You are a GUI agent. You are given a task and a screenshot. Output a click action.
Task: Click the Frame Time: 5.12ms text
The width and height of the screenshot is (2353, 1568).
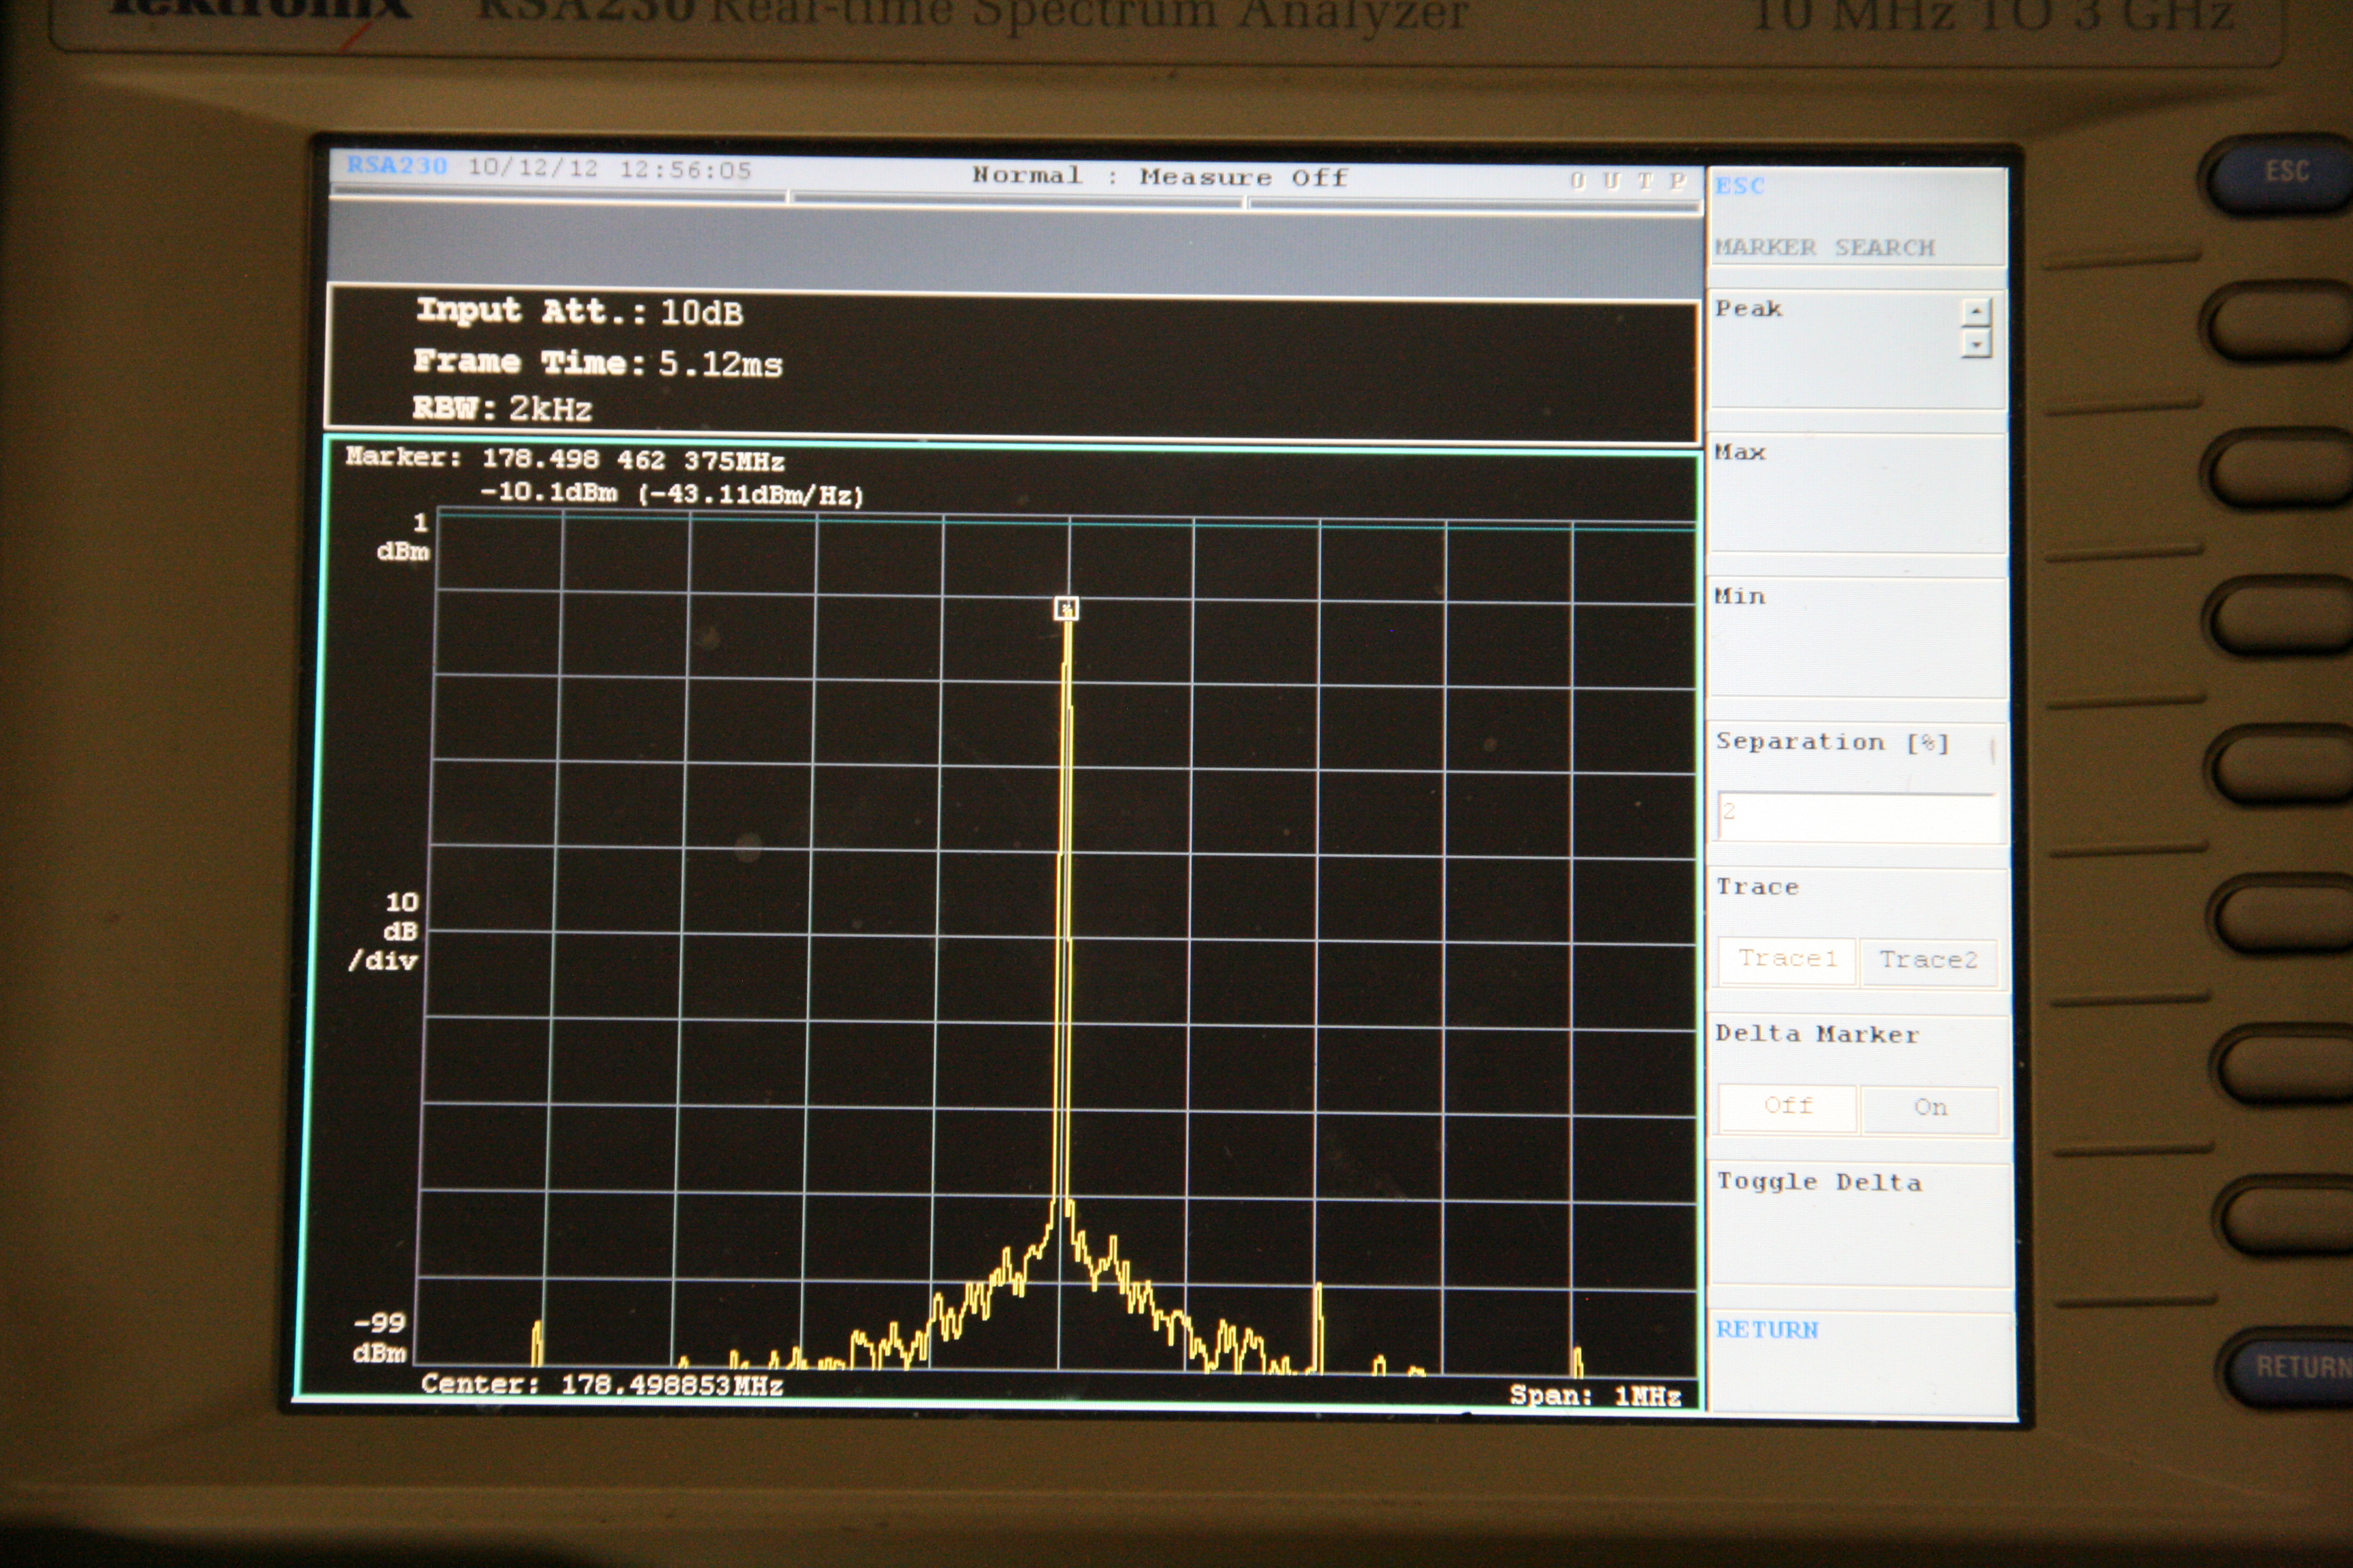tap(597, 363)
